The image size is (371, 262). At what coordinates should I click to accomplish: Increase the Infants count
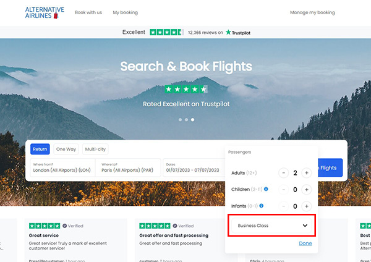(x=307, y=206)
